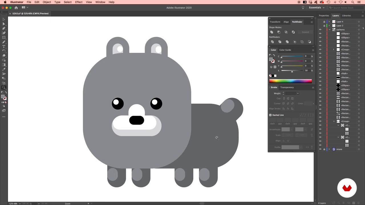The image size is (365, 205).
Task: Switch to the Align tab
Action: tap(286, 22)
